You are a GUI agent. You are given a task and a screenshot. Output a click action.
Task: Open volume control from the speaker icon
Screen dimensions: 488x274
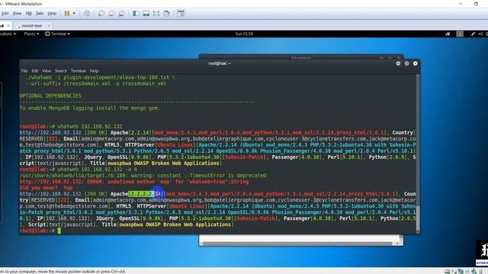click(480, 33)
